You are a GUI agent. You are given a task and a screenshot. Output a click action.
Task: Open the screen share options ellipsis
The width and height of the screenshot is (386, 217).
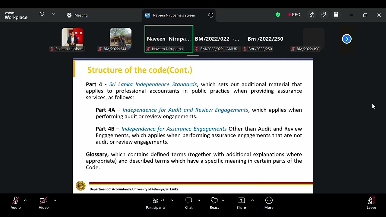click(211, 15)
